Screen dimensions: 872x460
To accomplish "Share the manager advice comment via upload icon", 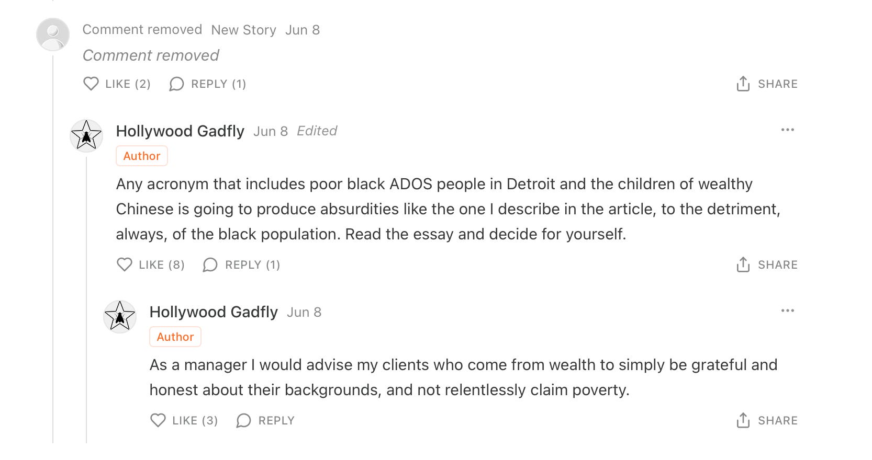I will pos(743,420).
